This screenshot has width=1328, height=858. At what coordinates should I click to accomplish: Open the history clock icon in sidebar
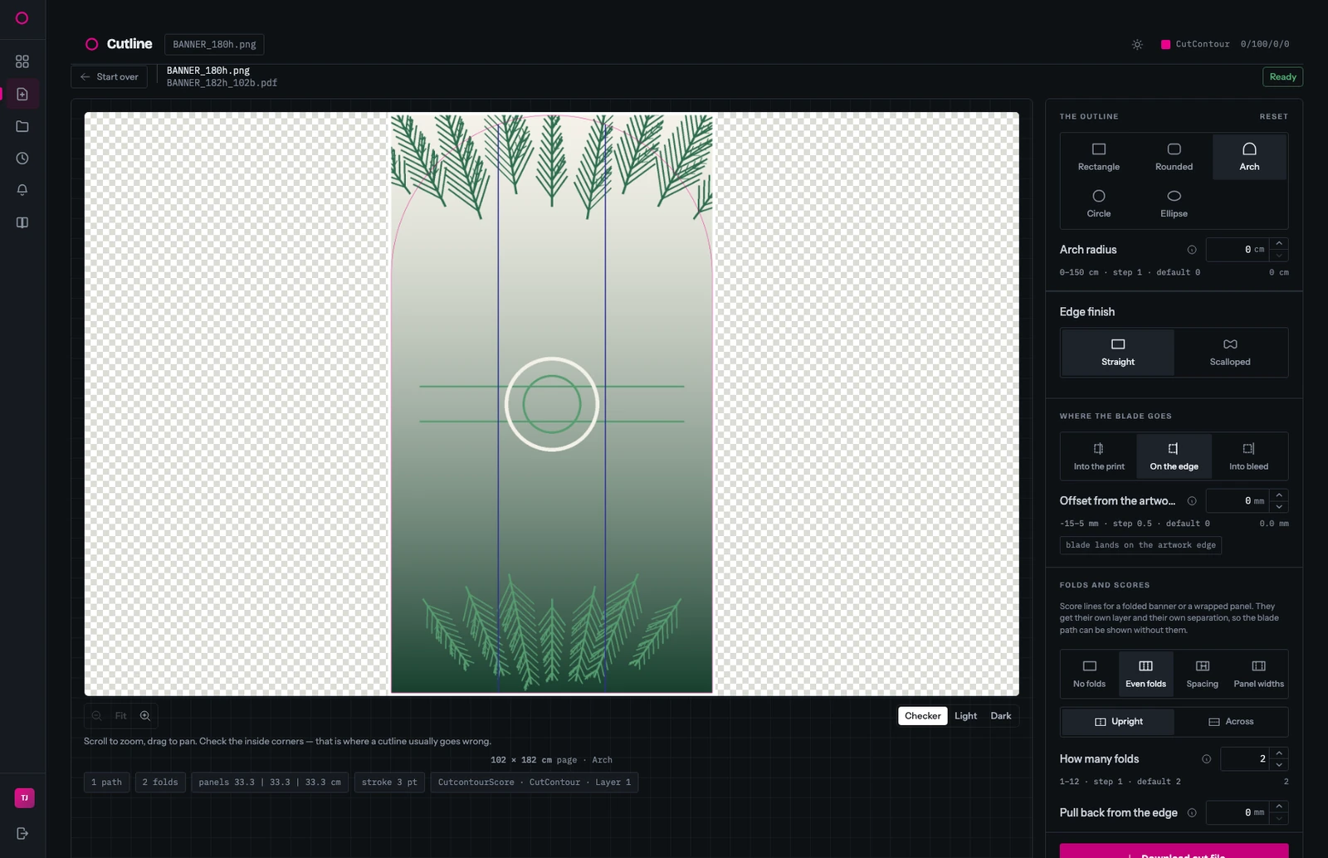[x=22, y=158]
